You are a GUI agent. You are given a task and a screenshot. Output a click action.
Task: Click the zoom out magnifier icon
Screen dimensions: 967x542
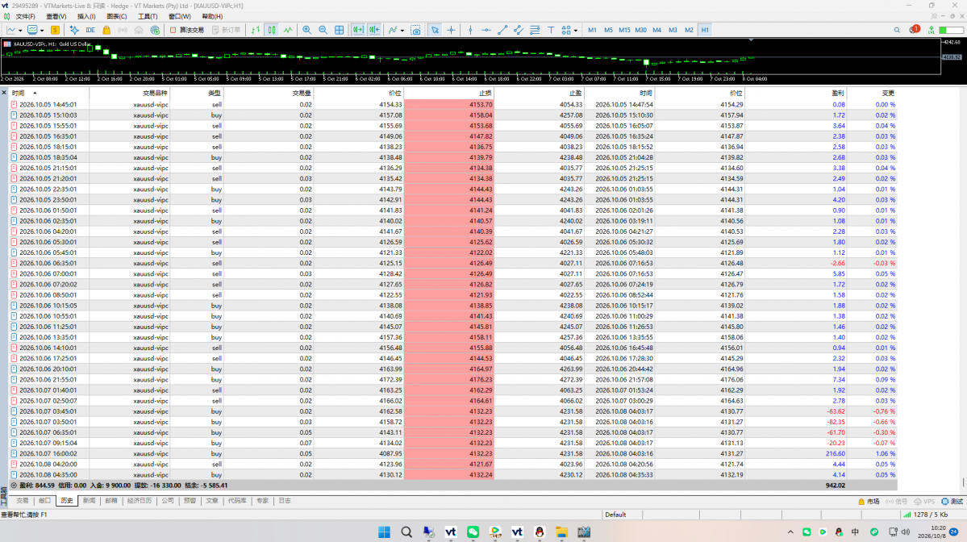(323, 30)
